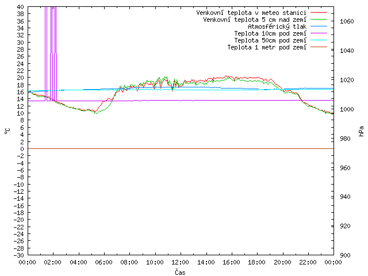Screen dimensions: 368x276
Task: Click the 06:00 time axis label
Action: click(x=103, y=262)
